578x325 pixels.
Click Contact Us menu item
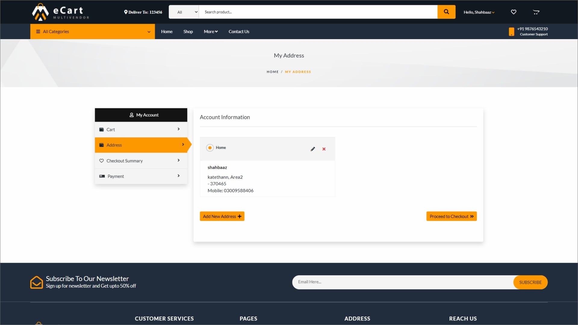pyautogui.click(x=239, y=31)
